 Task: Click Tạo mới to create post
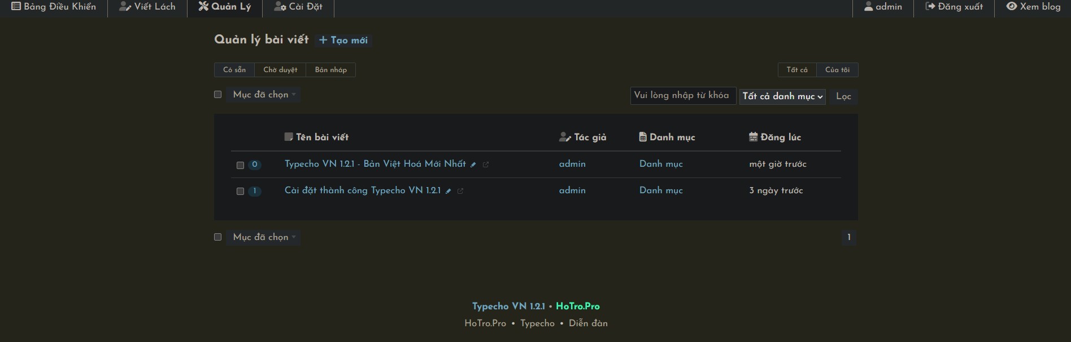pos(343,40)
